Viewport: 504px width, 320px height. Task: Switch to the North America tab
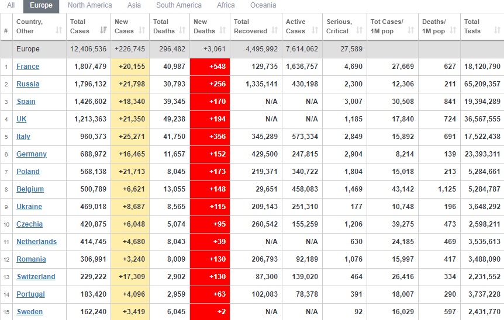click(89, 5)
